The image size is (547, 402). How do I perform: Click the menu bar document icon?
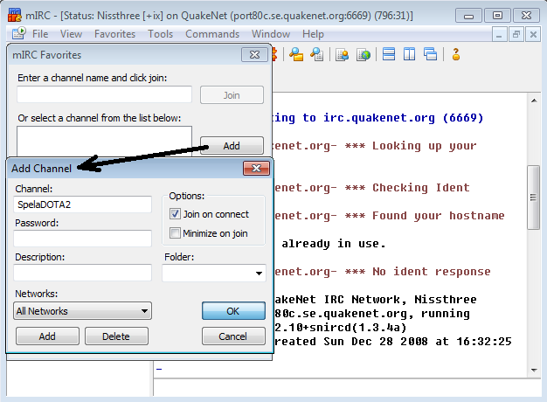(x=19, y=33)
